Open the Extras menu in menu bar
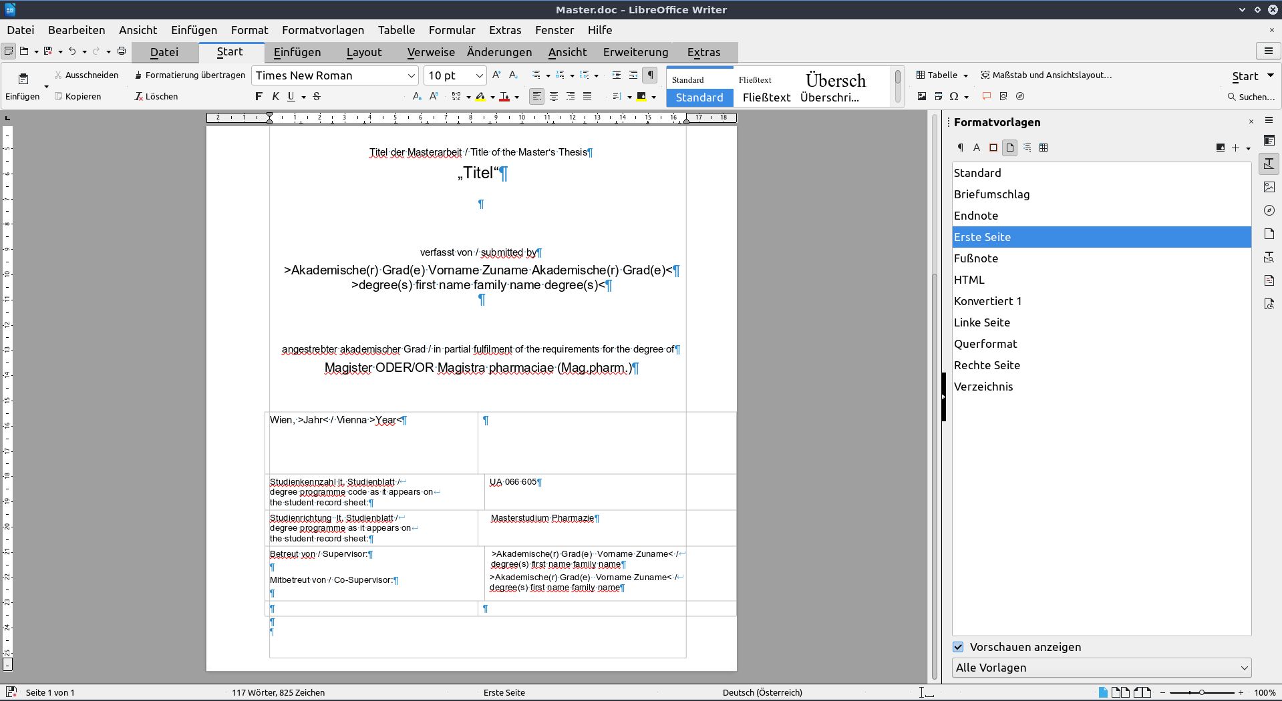1282x701 pixels. pos(505,30)
